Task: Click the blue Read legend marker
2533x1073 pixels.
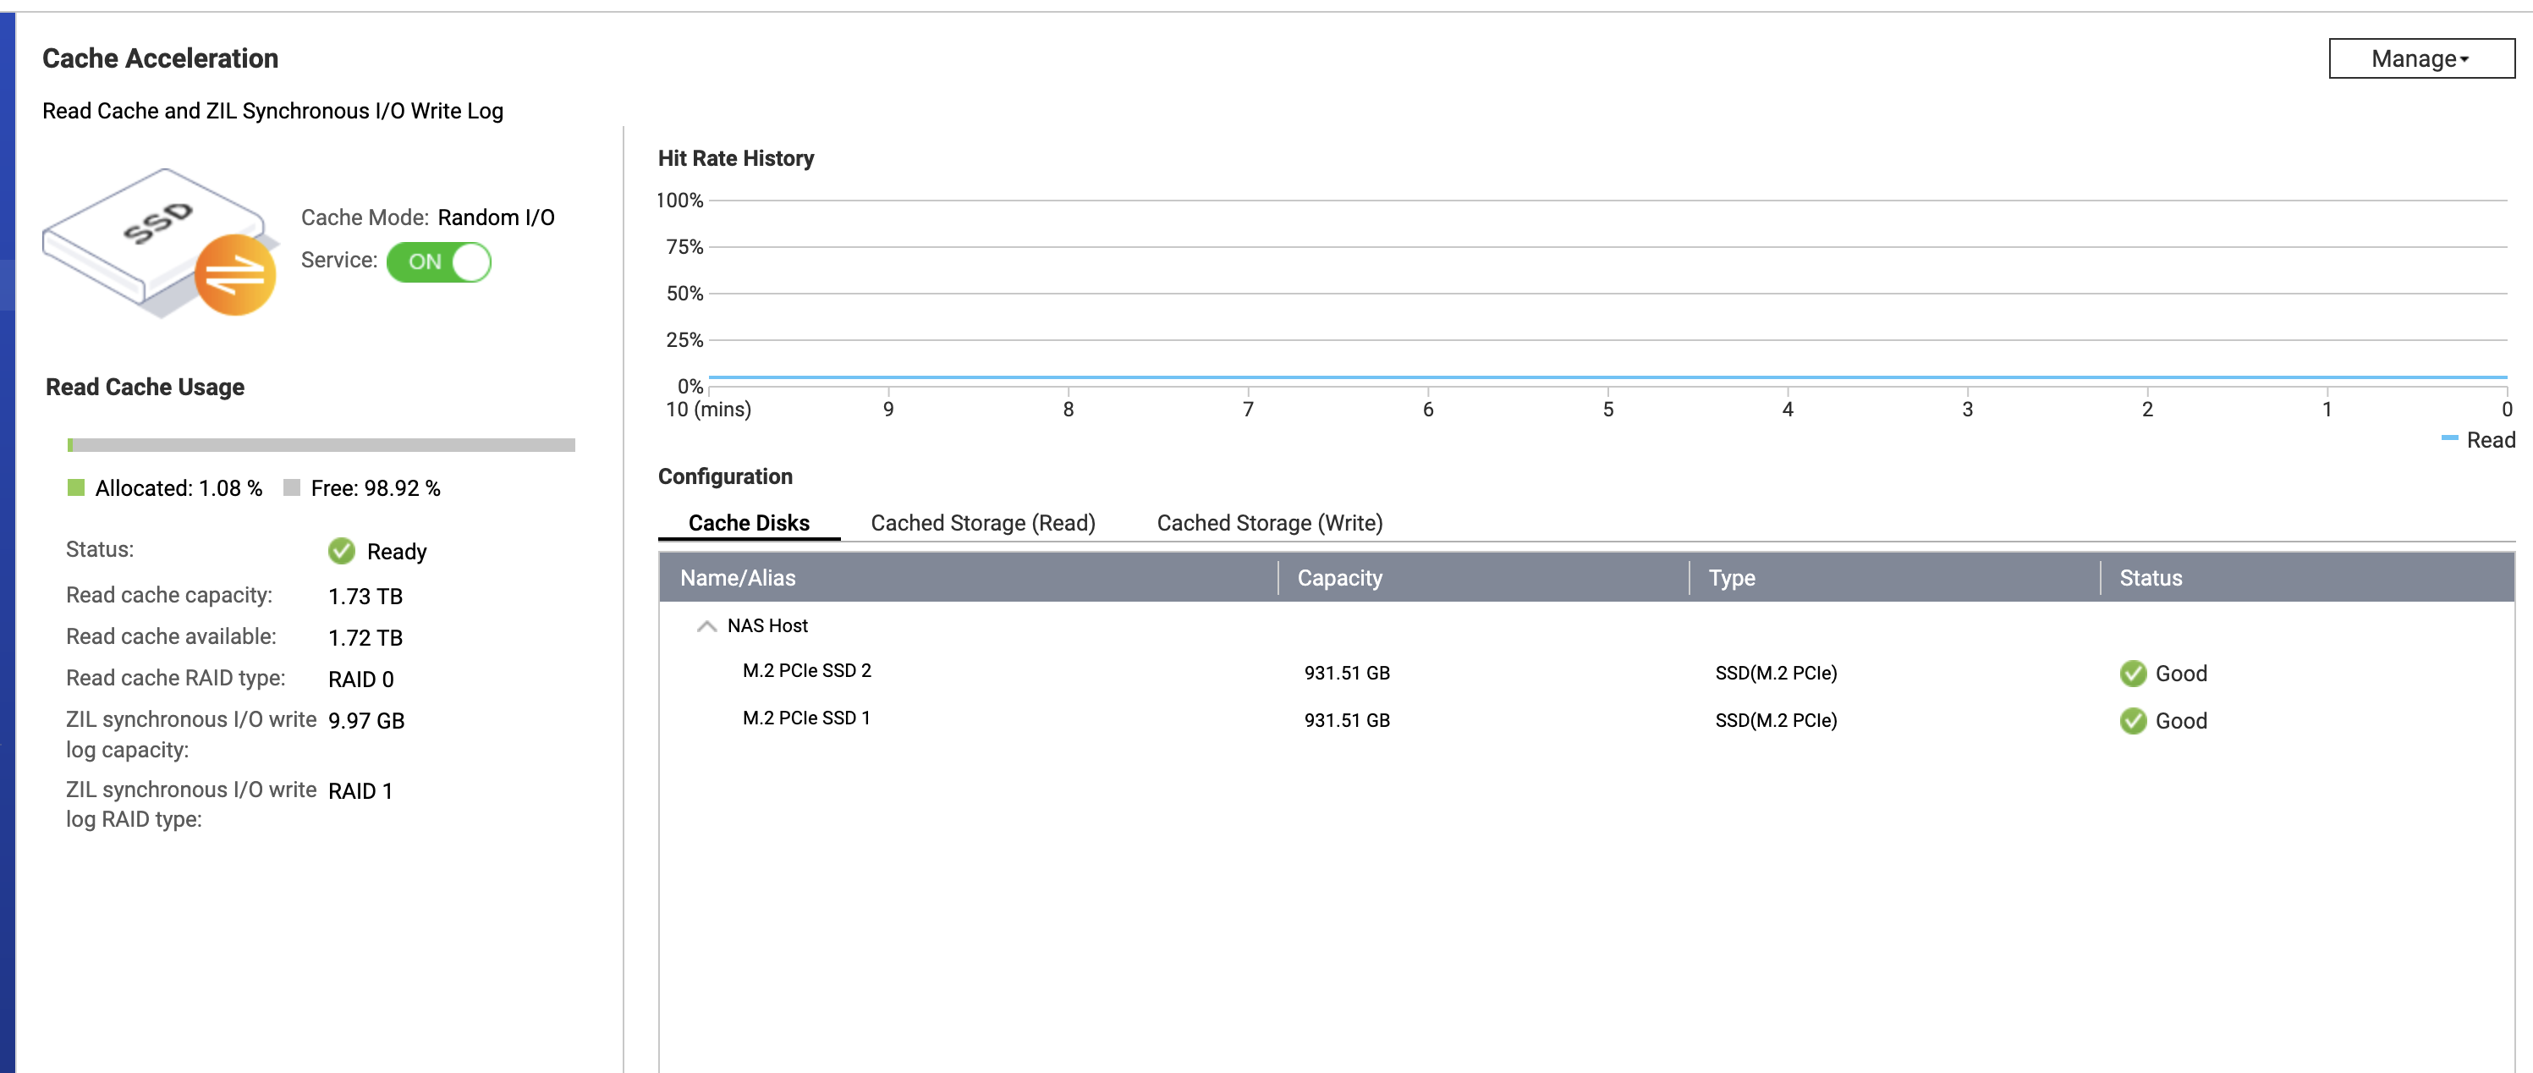Action: [x=2448, y=438]
